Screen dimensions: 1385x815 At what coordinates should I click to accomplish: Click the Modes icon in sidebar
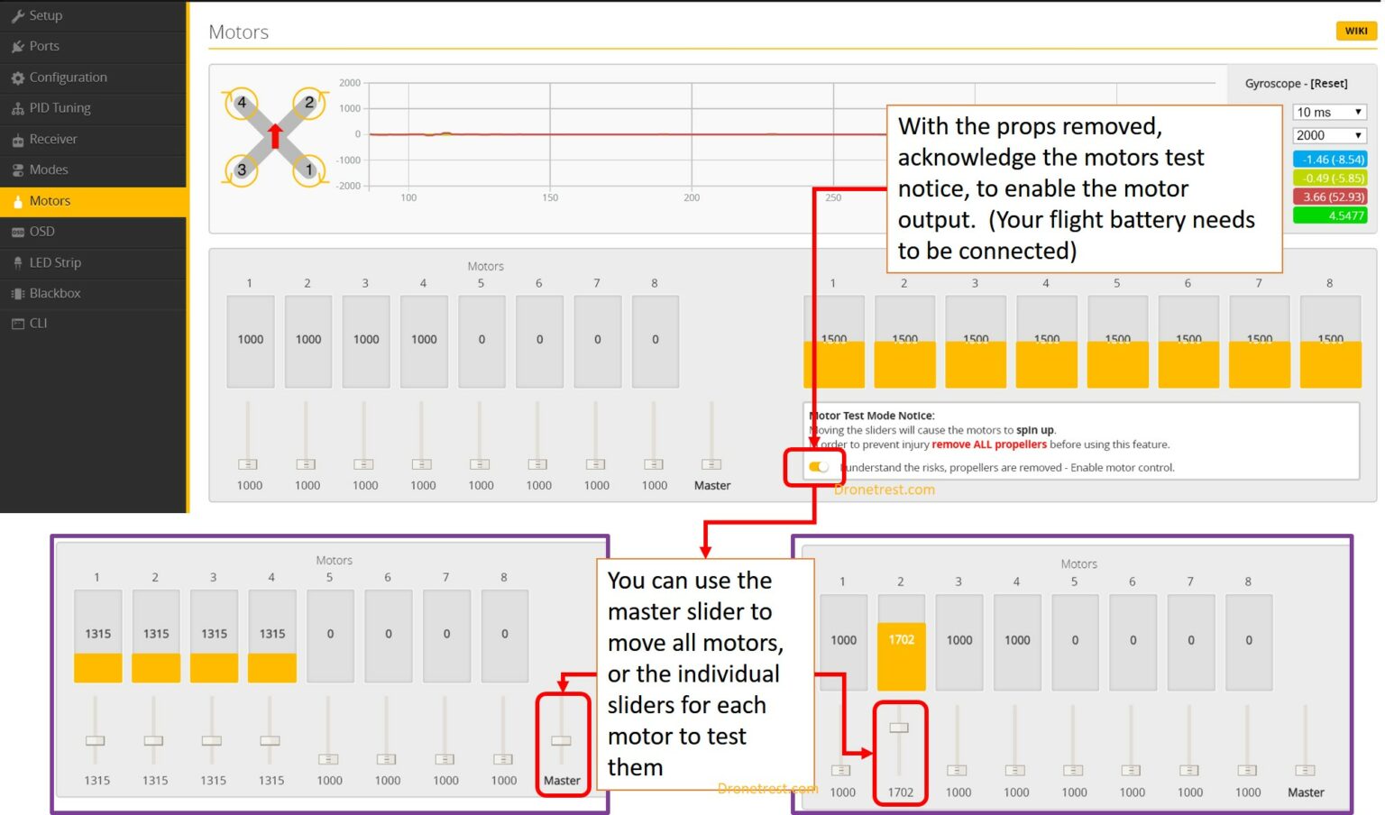click(x=17, y=170)
